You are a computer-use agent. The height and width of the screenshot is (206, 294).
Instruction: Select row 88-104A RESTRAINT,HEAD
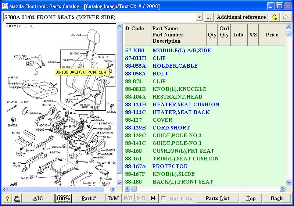[x=205, y=97]
